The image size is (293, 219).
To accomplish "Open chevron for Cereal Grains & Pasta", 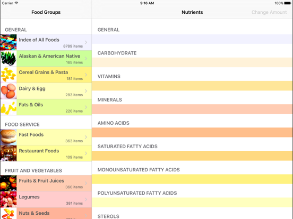I will click(86, 75).
